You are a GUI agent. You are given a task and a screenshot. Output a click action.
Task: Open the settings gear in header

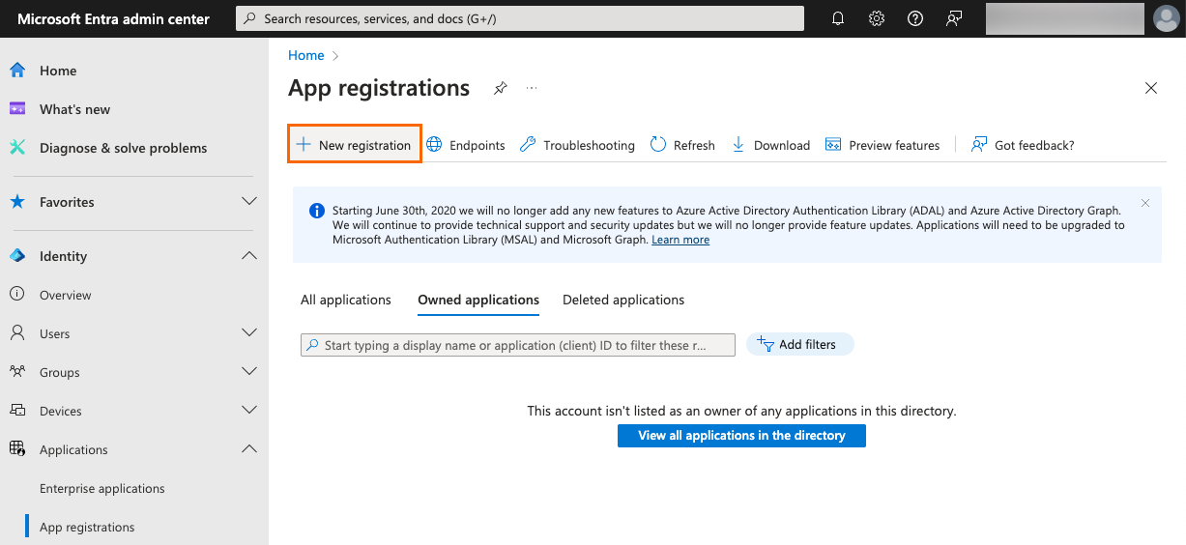click(x=877, y=18)
